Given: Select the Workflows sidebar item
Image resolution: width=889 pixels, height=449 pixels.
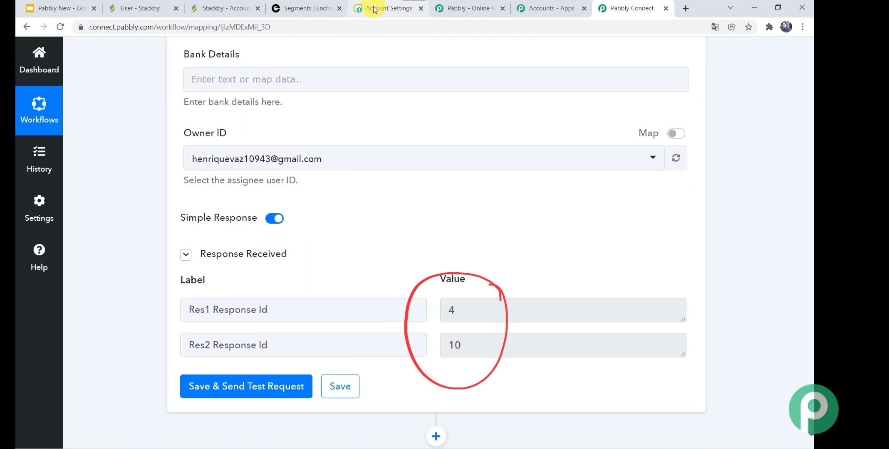Looking at the screenshot, I should [39, 111].
